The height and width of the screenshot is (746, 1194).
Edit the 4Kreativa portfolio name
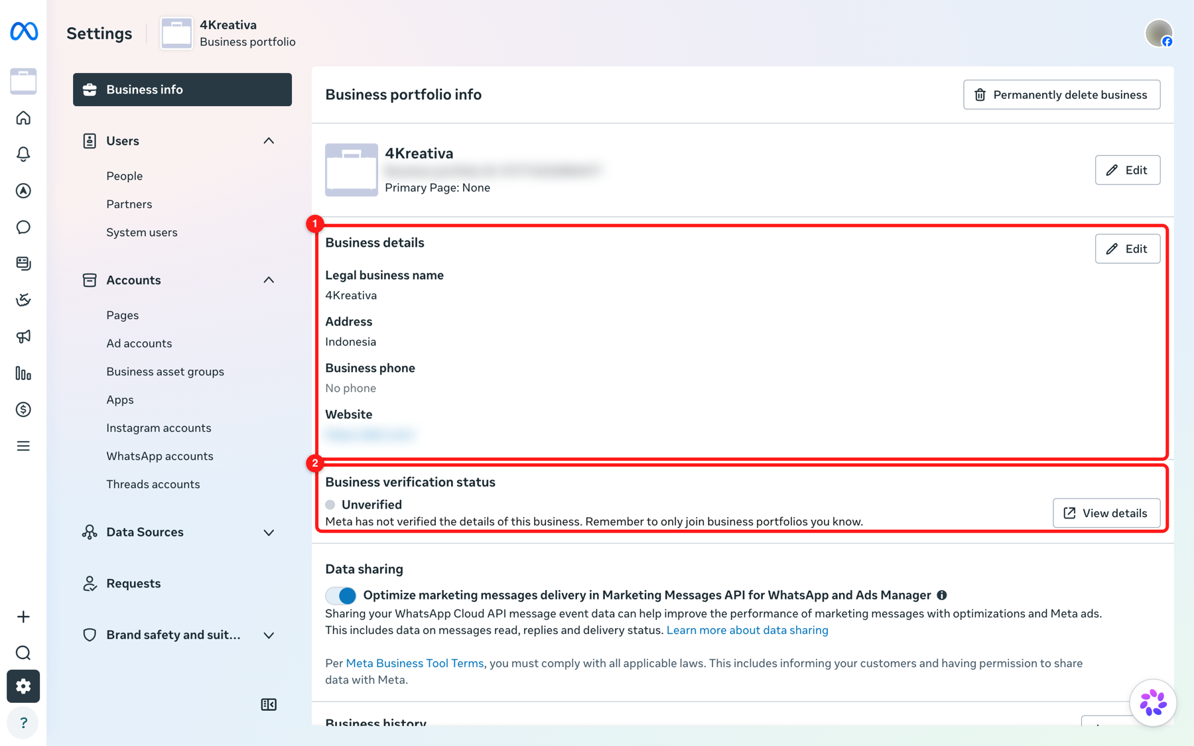[x=1127, y=170]
